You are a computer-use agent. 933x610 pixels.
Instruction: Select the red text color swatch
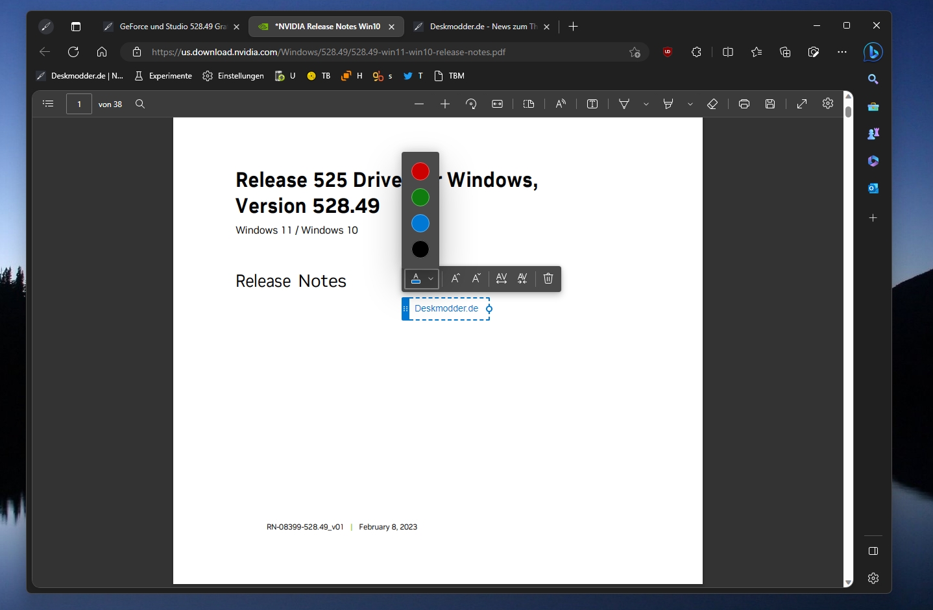pos(420,171)
